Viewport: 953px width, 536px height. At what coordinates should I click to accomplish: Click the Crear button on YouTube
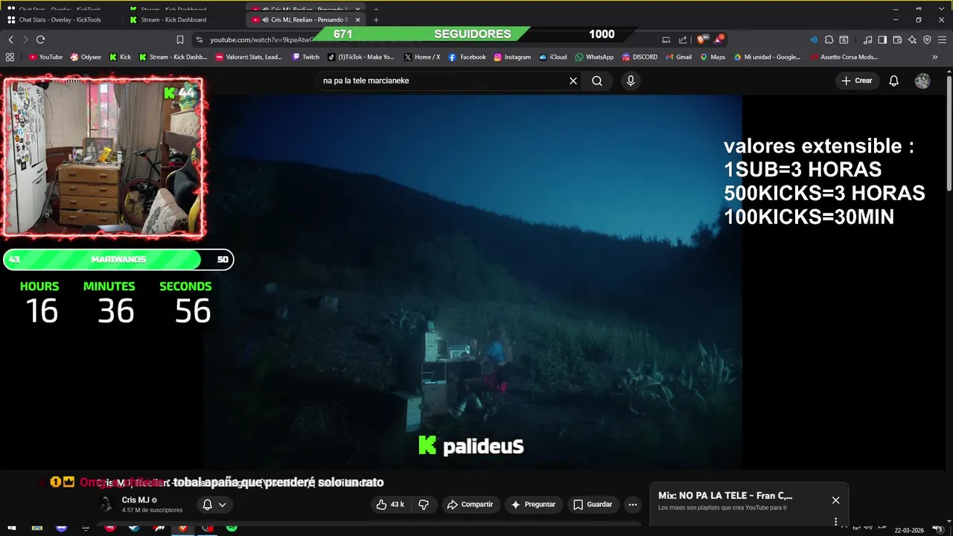coord(857,80)
